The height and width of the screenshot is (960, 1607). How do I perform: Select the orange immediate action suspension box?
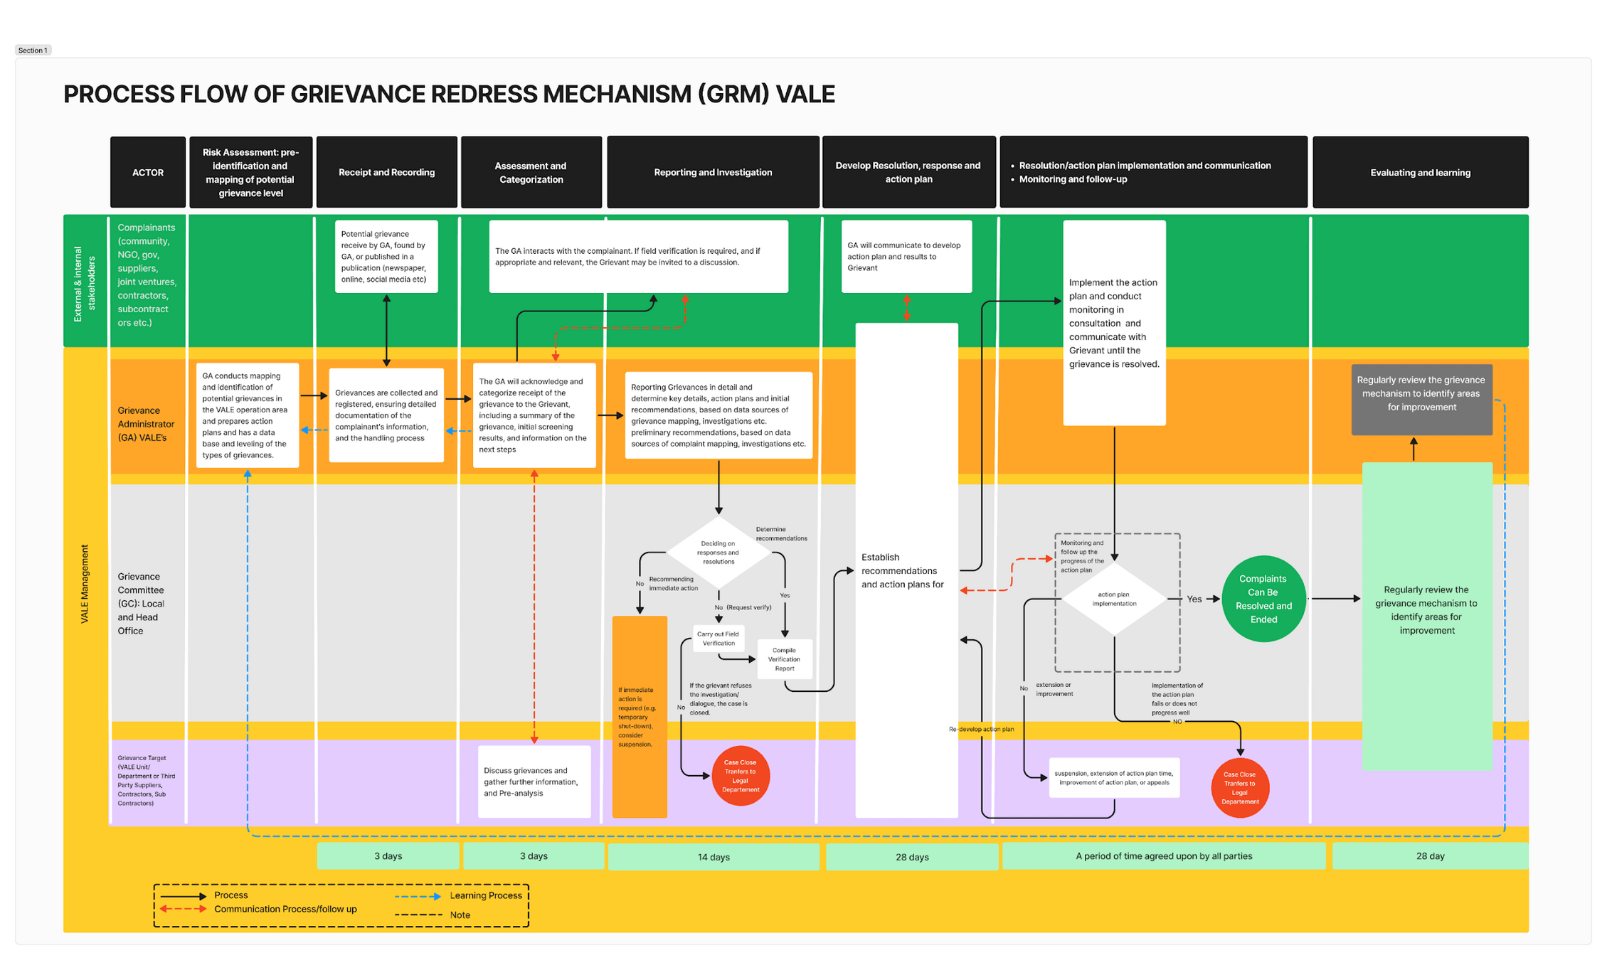[x=639, y=716]
